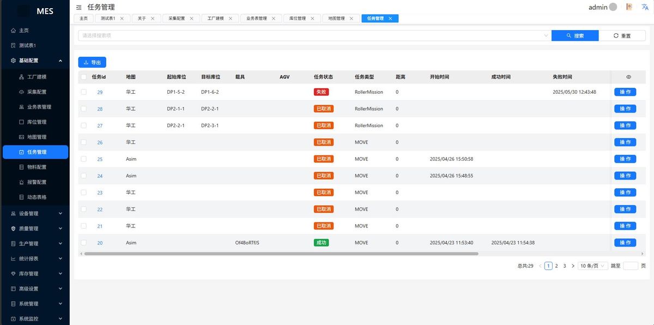
Task: Collapse the 基础配置 menu group
Action: 35,61
